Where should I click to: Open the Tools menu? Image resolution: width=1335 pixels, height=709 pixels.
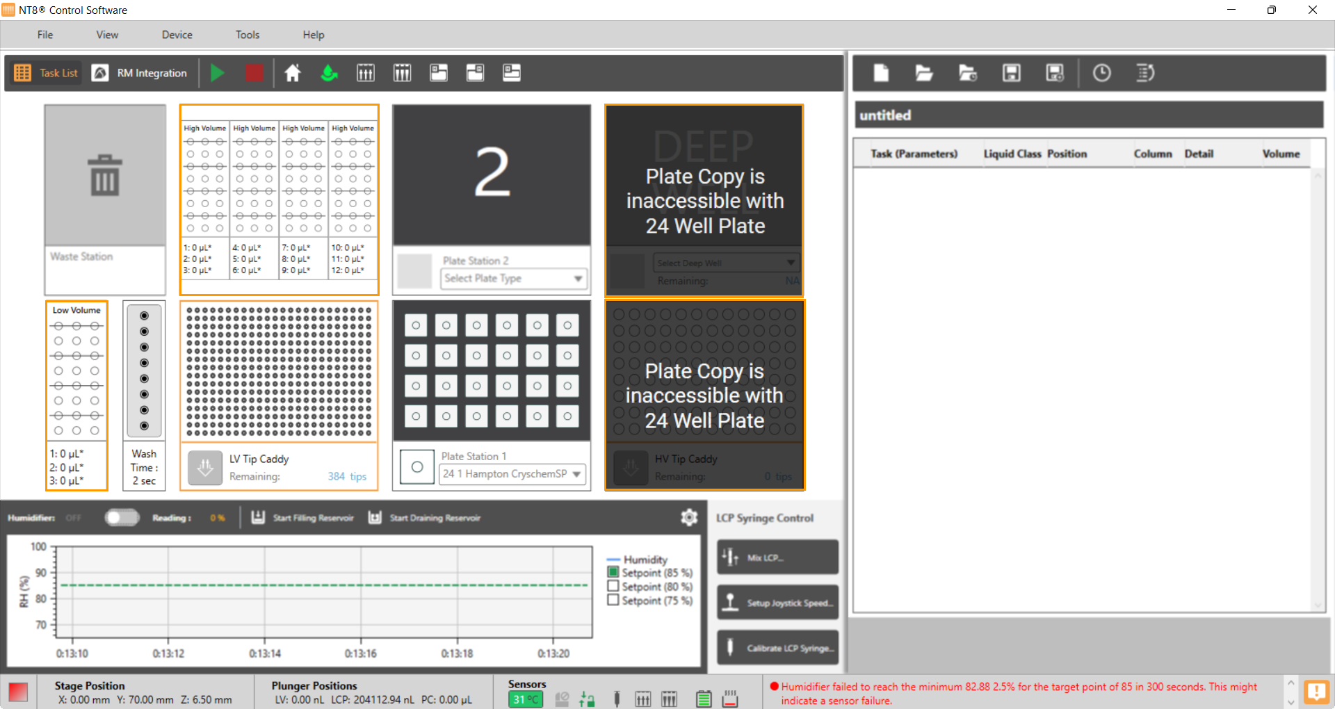pyautogui.click(x=247, y=35)
